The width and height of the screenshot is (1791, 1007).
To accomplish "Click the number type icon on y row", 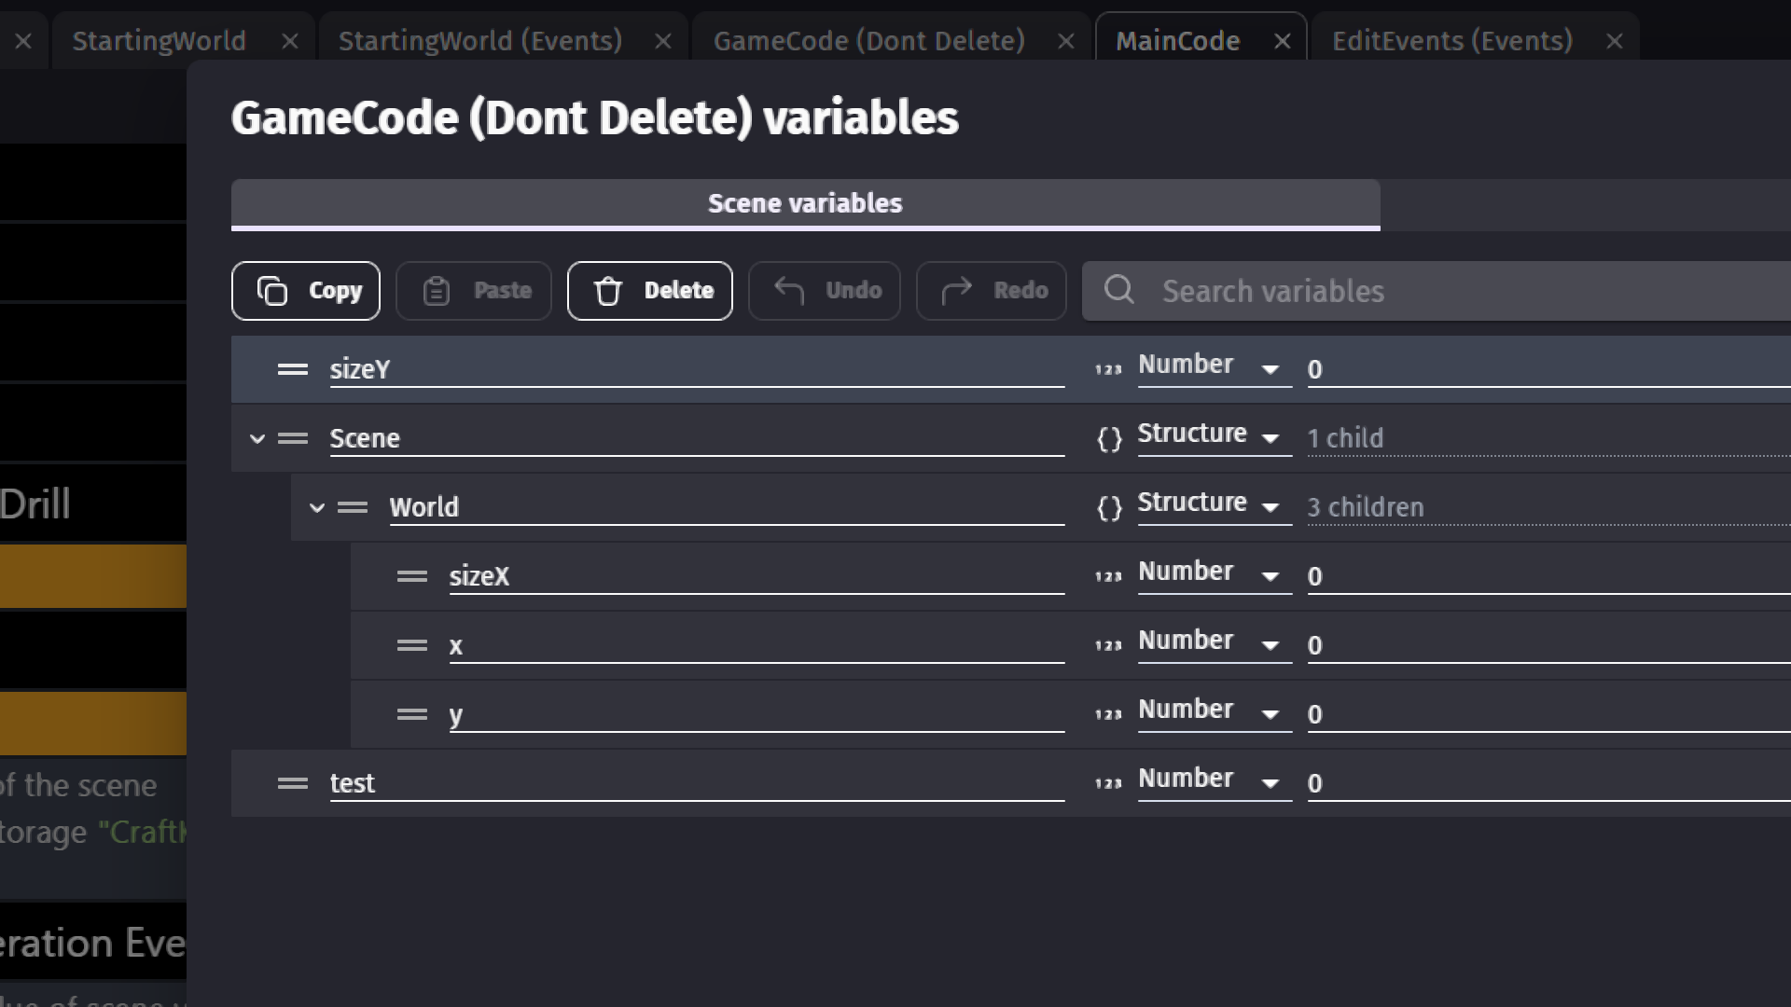I will [x=1108, y=714].
